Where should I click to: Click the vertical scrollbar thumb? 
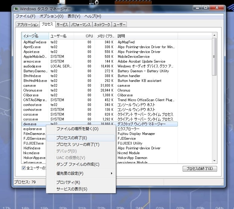point(214,57)
